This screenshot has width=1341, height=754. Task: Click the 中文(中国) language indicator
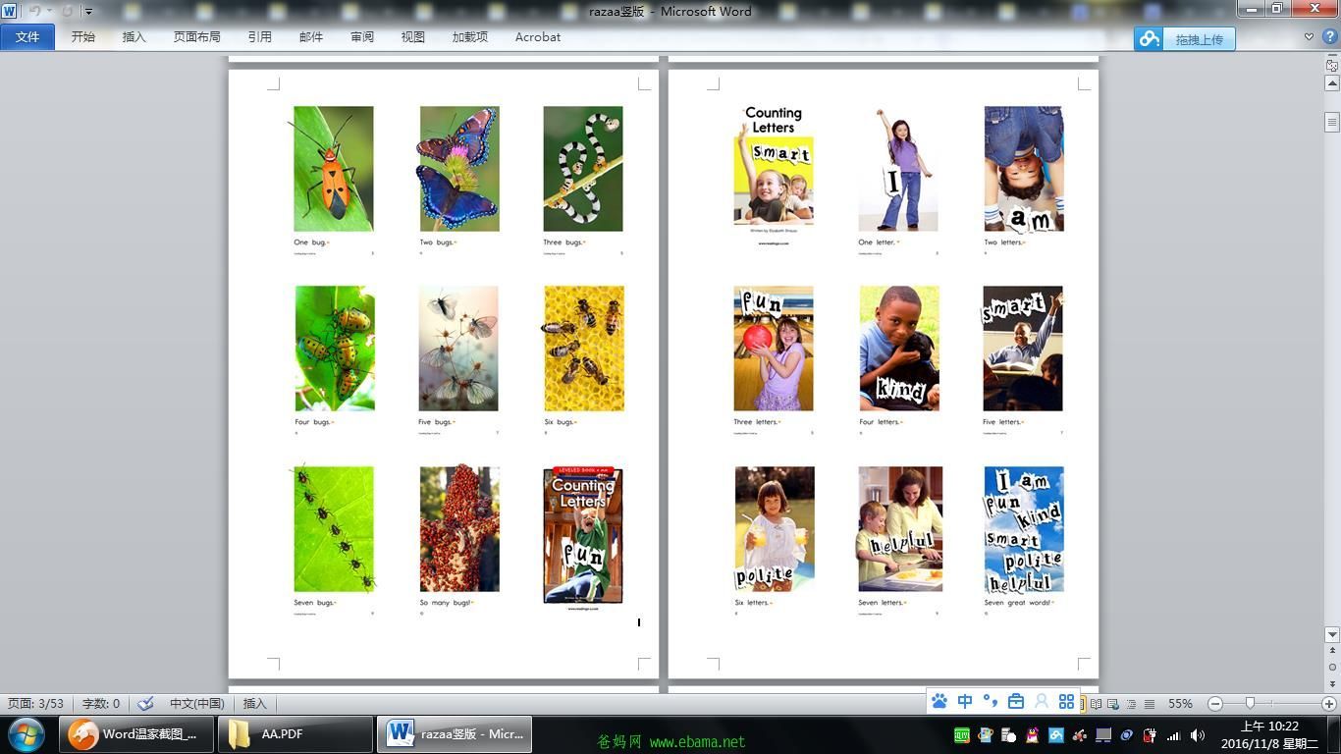tap(196, 704)
